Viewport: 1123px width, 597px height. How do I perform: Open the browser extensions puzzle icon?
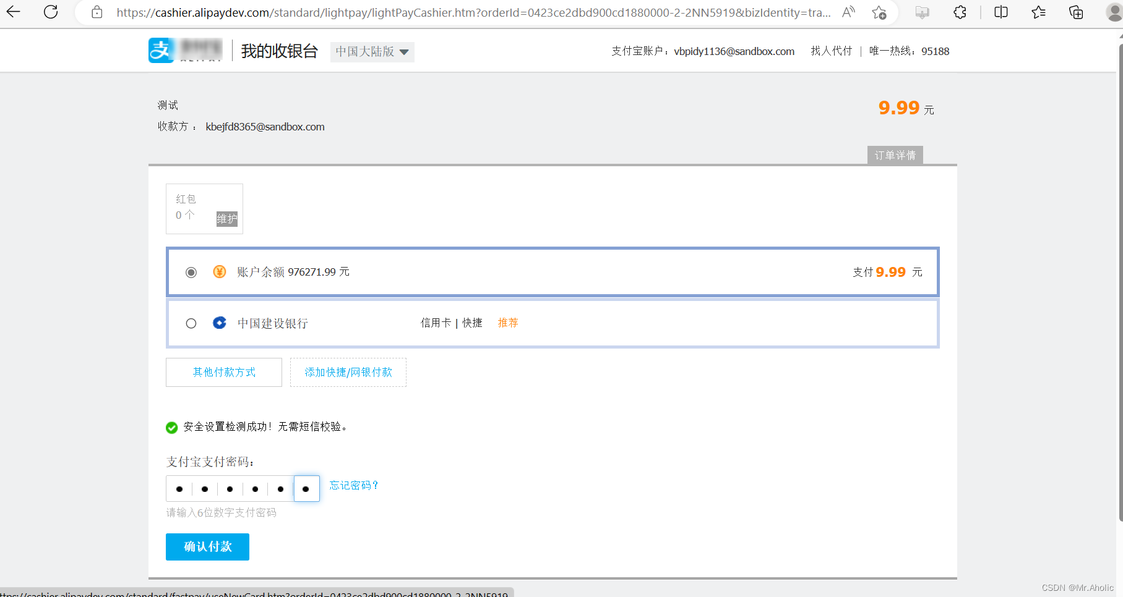(x=960, y=12)
